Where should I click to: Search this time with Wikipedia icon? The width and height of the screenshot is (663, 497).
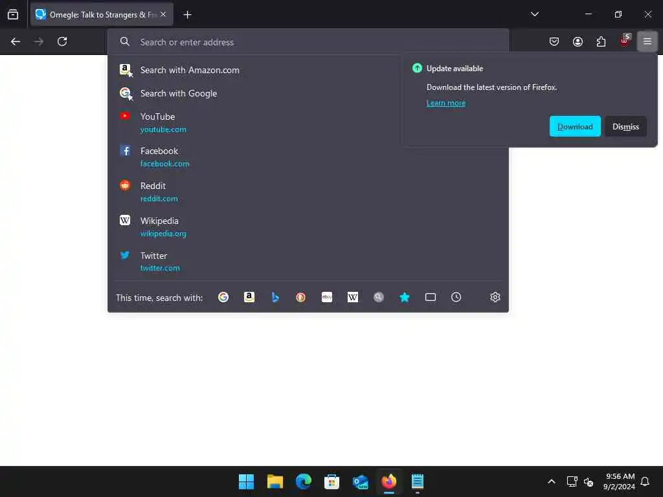pos(353,297)
